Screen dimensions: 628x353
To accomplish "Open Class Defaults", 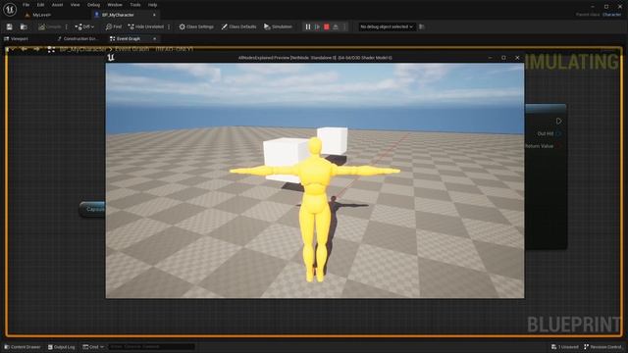I will (238, 26).
